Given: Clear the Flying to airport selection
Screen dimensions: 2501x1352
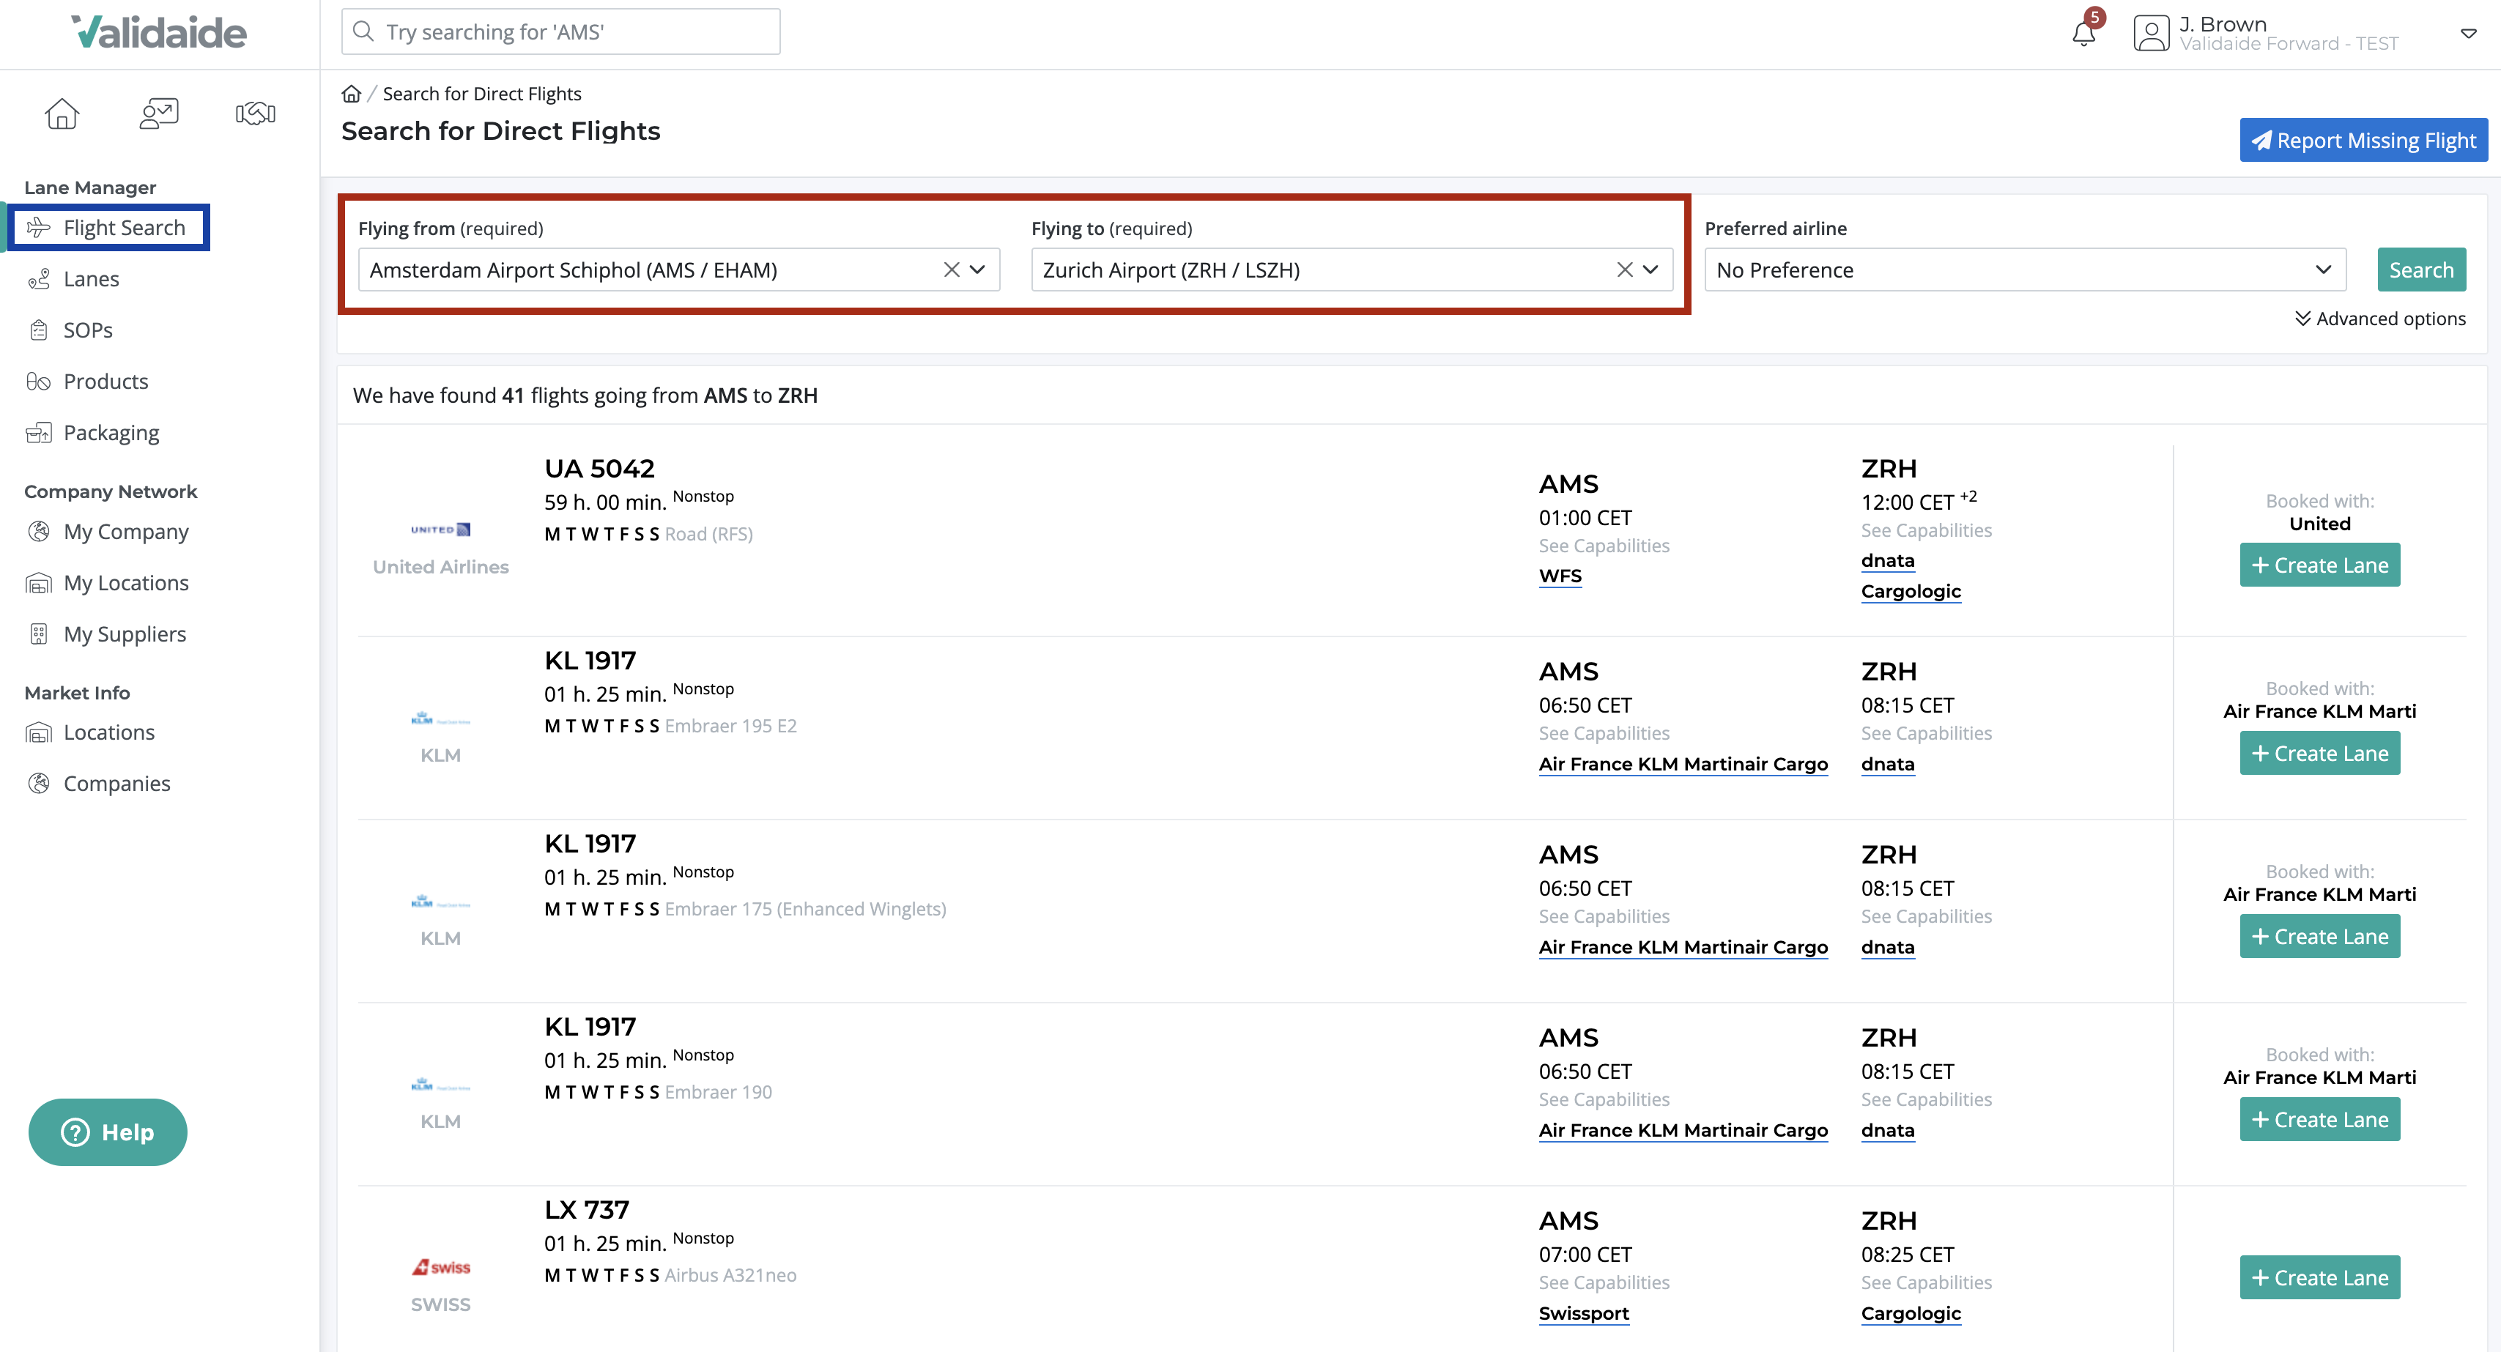Looking at the screenshot, I should tap(1624, 270).
